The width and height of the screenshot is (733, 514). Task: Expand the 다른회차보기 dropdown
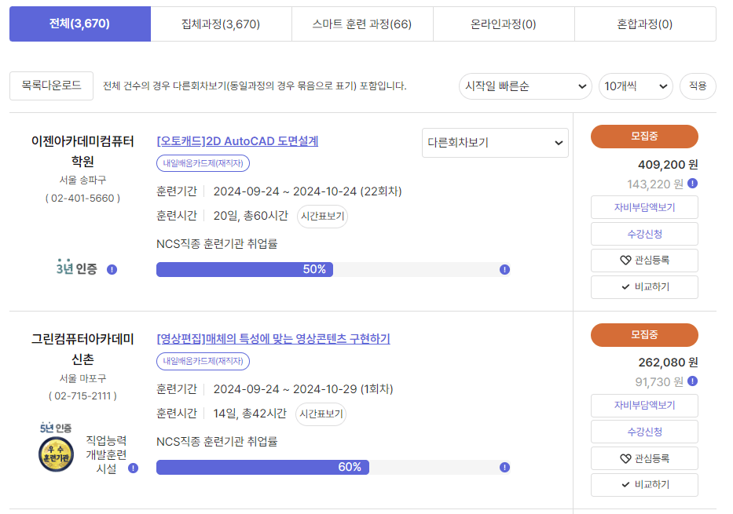[x=495, y=143]
